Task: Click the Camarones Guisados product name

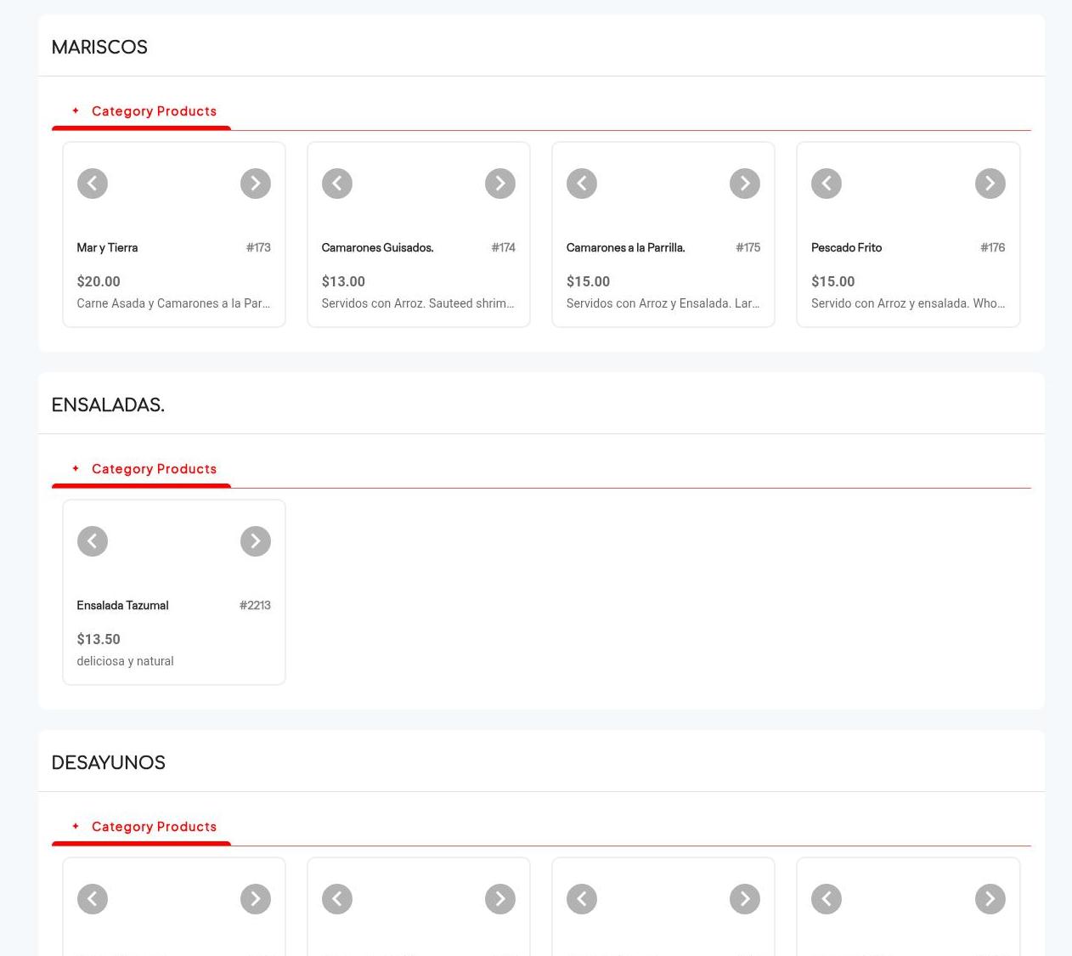Action: click(x=377, y=248)
